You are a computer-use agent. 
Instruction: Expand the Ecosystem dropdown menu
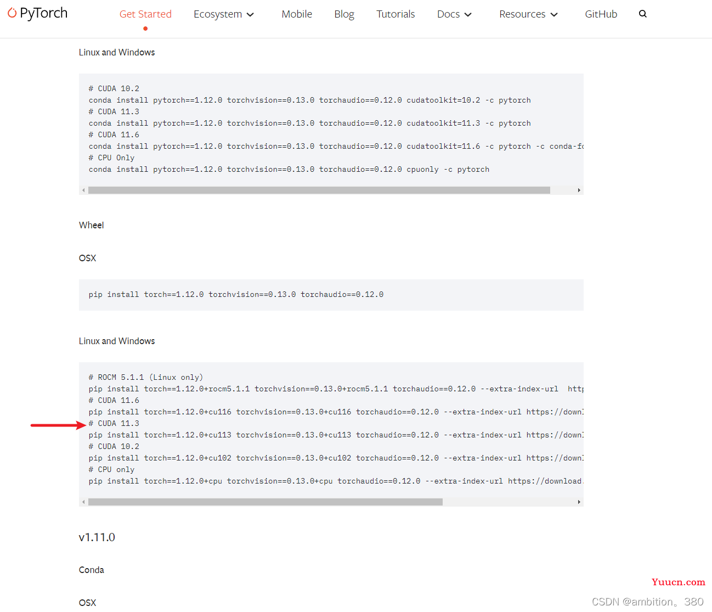[x=224, y=14]
